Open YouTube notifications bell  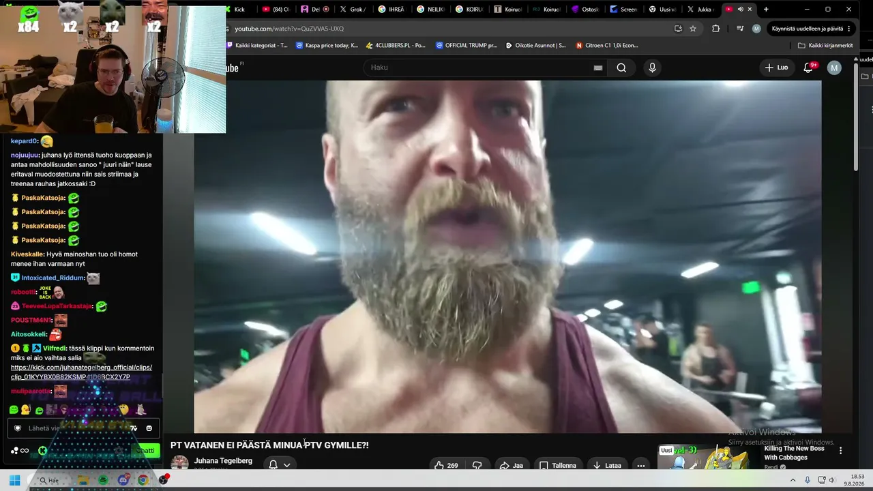click(x=808, y=68)
